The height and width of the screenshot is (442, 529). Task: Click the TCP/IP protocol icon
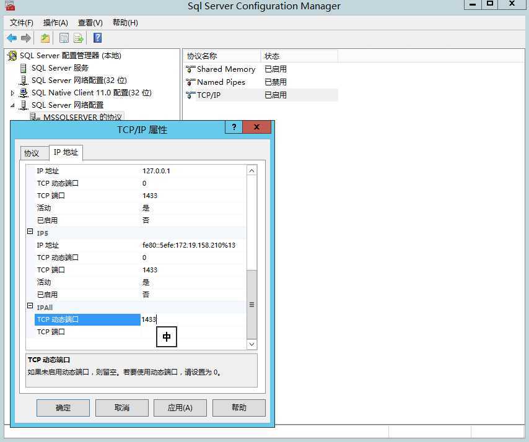click(x=190, y=95)
